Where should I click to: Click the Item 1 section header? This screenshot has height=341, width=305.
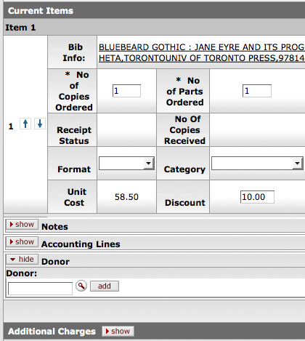tap(154, 28)
